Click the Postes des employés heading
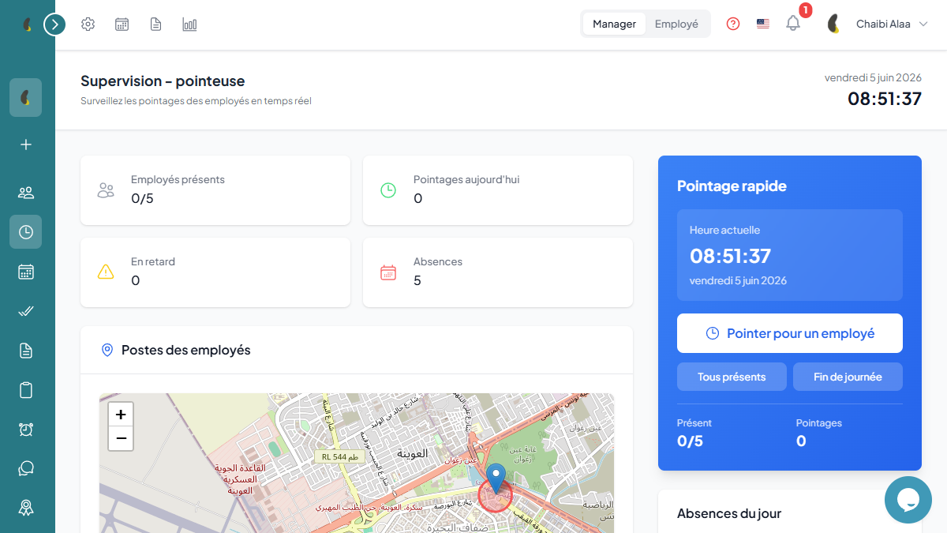Viewport: 947px width, 533px height. [x=186, y=350]
